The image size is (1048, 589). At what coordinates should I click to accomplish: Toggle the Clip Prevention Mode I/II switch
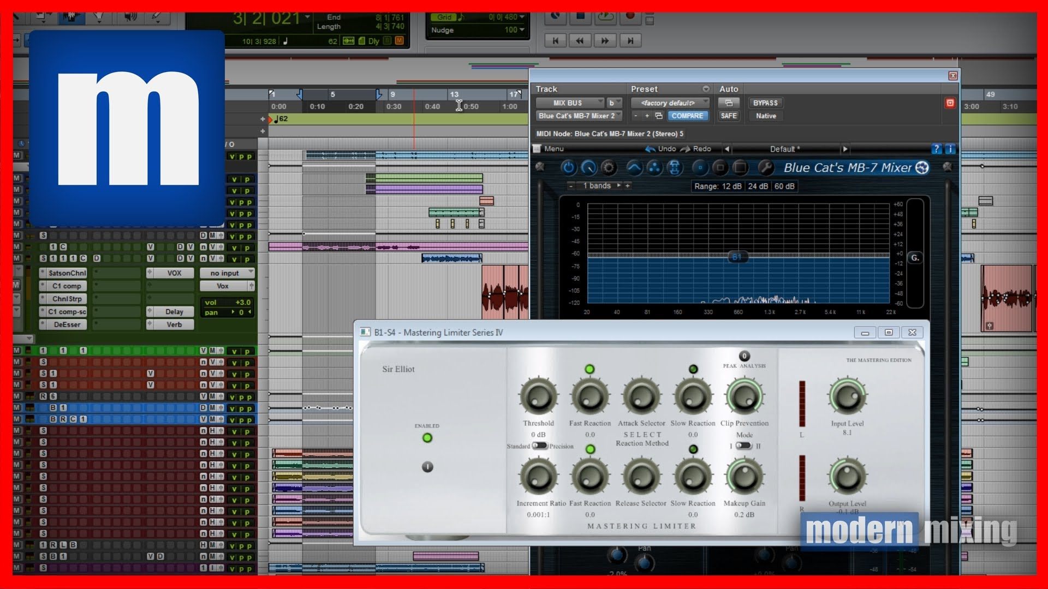click(743, 446)
